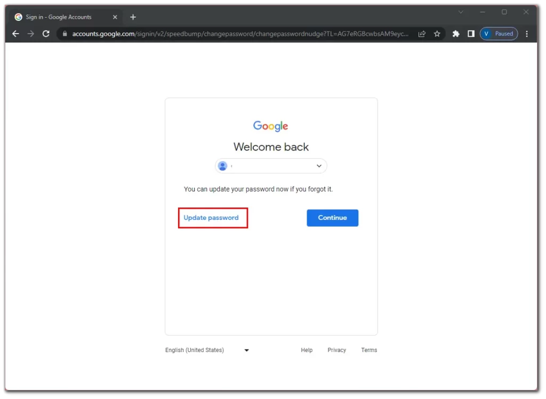Go back to the previous page
The image size is (546, 399).
(15, 34)
